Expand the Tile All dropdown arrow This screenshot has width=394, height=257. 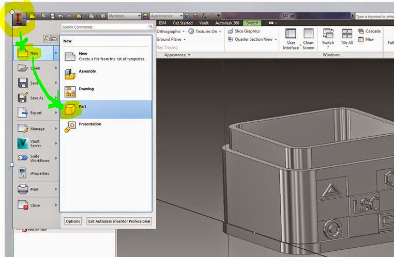point(347,46)
